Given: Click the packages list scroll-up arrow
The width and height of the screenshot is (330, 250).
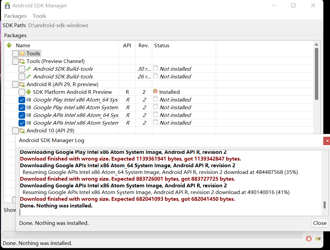Looking at the screenshot, I should tap(316, 44).
